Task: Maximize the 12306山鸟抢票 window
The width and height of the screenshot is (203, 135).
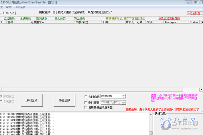Action: click(196, 2)
